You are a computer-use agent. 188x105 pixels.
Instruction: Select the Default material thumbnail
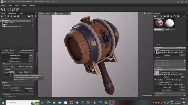pos(169,23)
